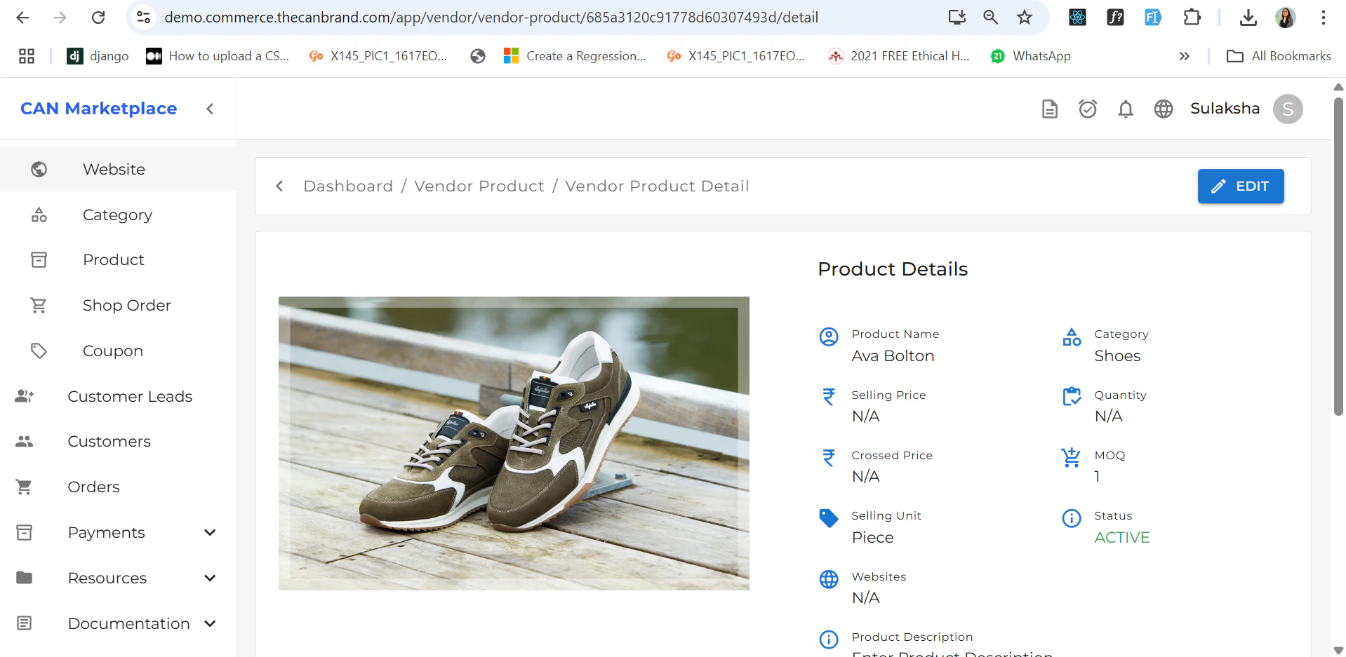Screen dimensions: 1346x657
Task: Collapse the sidebar using the chevron
Action: click(210, 109)
